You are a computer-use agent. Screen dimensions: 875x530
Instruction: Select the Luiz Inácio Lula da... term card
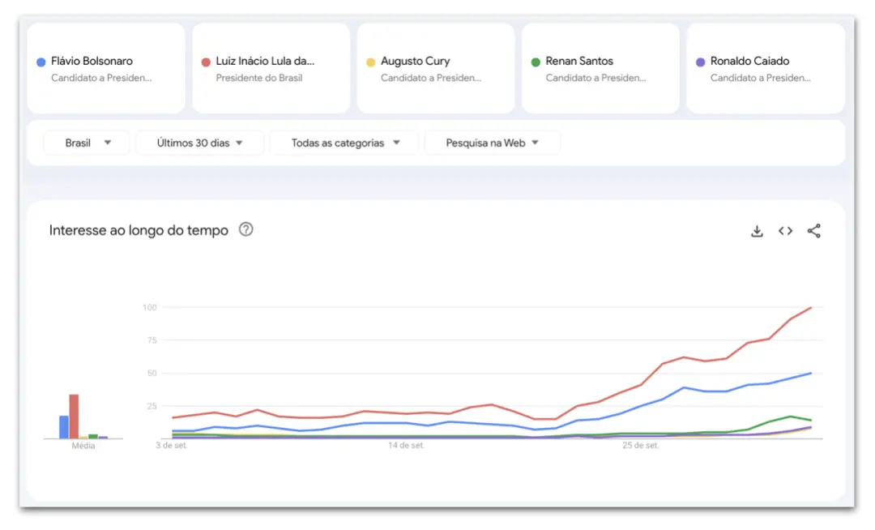[271, 69]
